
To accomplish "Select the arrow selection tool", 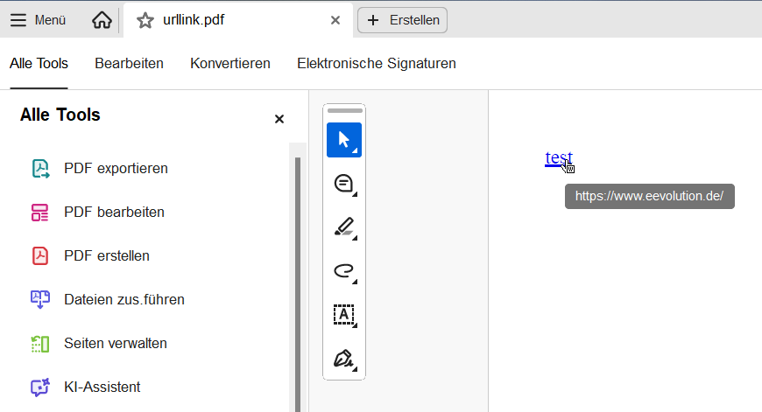I will click(343, 140).
